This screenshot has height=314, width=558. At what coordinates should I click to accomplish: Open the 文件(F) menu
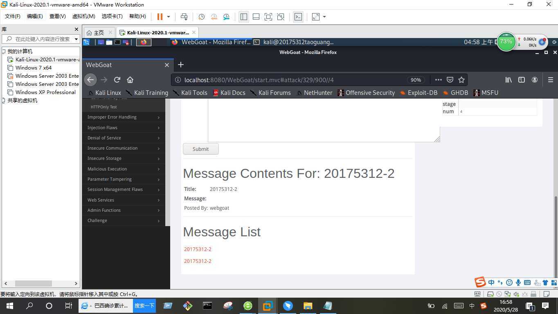[13, 16]
